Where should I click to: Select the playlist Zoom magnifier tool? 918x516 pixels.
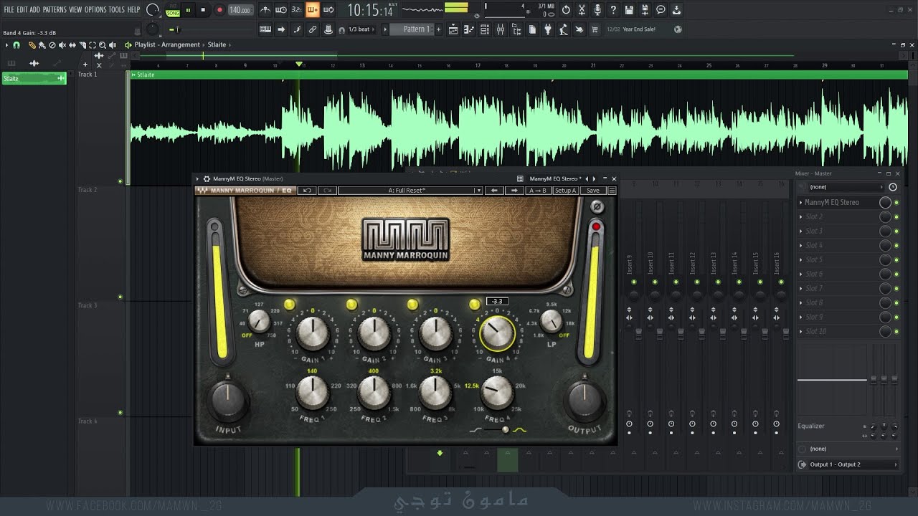103,44
